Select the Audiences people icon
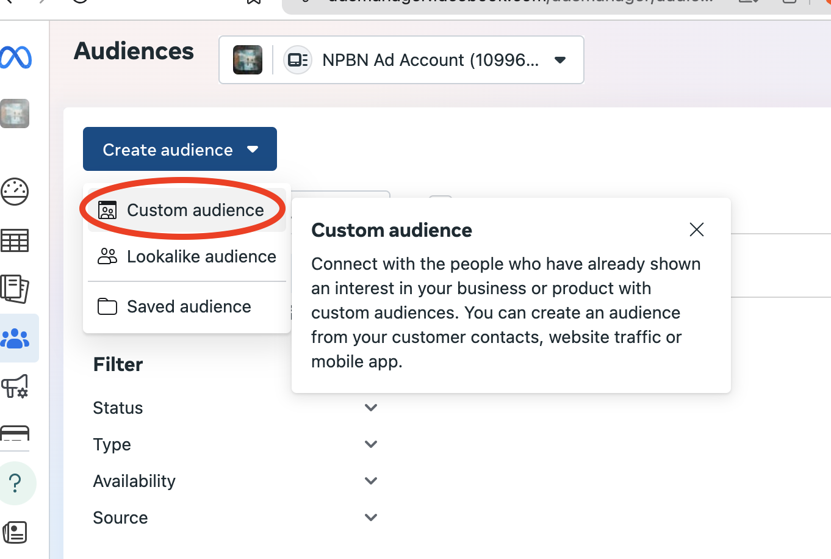831x559 pixels. tap(16, 338)
